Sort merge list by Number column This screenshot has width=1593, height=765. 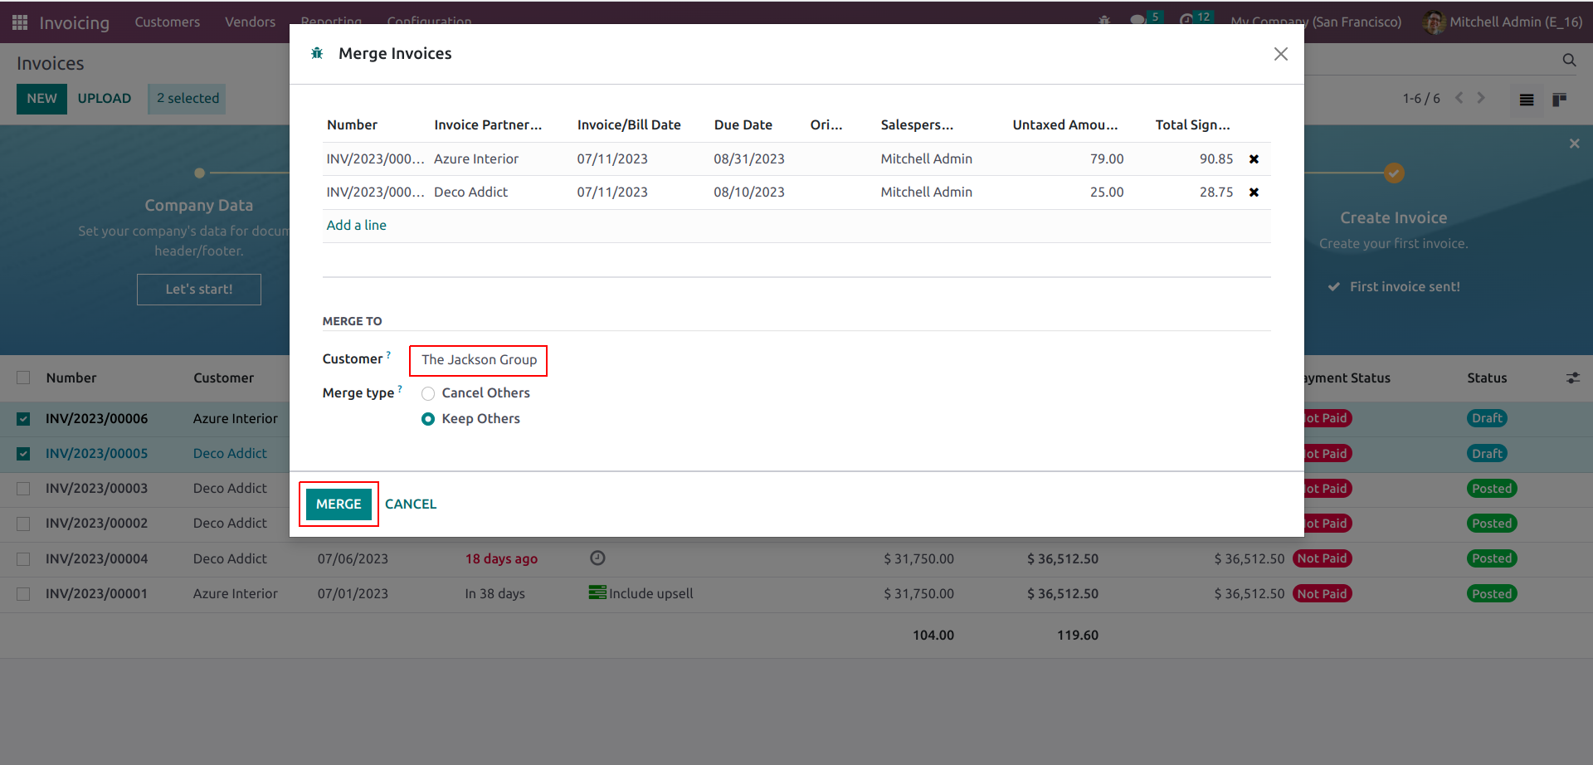pyautogui.click(x=352, y=125)
